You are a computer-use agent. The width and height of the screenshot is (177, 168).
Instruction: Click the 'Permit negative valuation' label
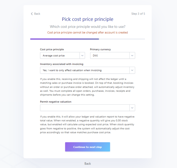(x=56, y=102)
